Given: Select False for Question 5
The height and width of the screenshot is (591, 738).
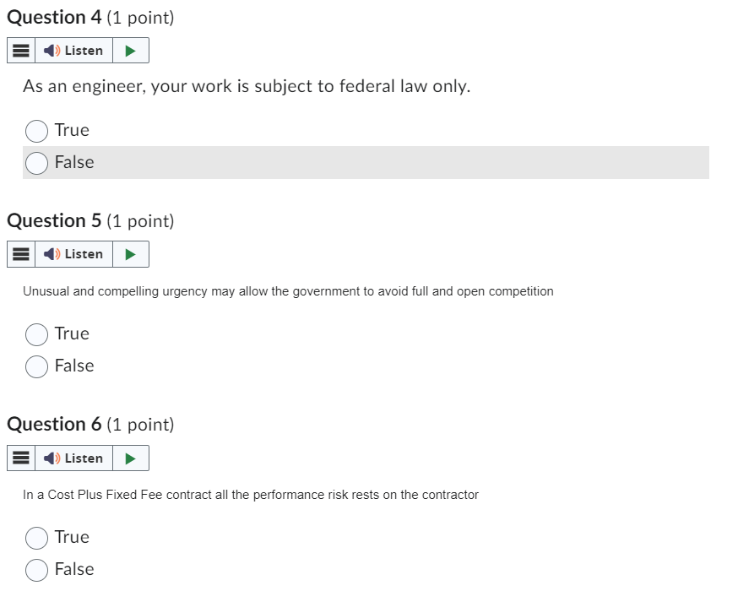Looking at the screenshot, I should [x=36, y=366].
